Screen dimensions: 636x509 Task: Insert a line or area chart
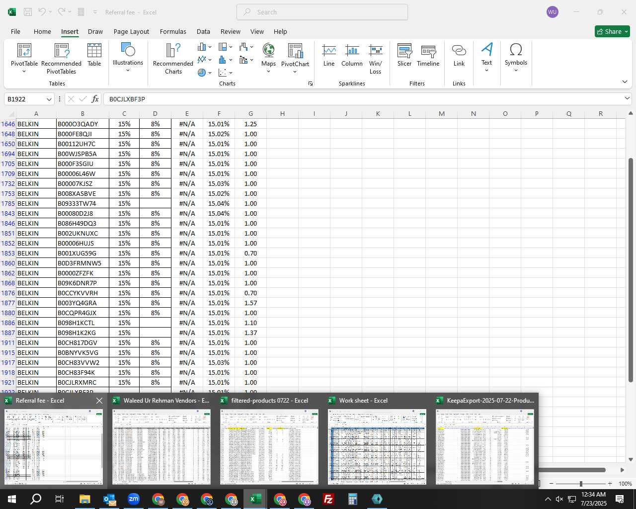pos(202,60)
